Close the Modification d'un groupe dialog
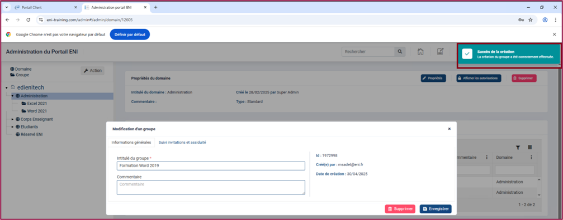 pos(449,129)
